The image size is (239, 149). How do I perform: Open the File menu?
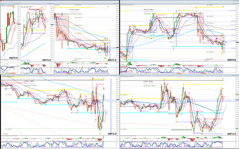coord(1,2)
